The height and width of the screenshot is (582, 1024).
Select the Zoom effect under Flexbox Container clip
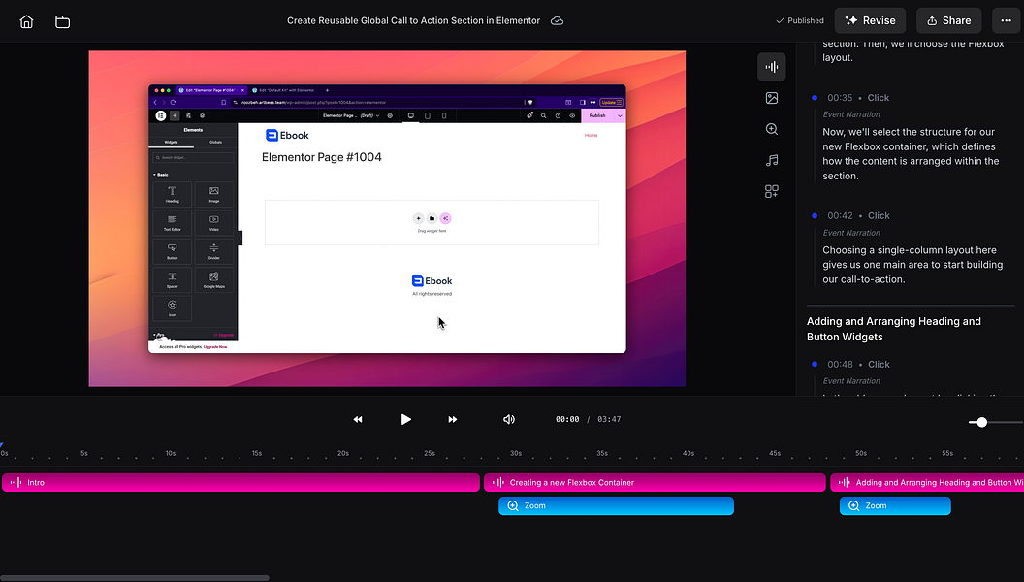click(x=616, y=505)
